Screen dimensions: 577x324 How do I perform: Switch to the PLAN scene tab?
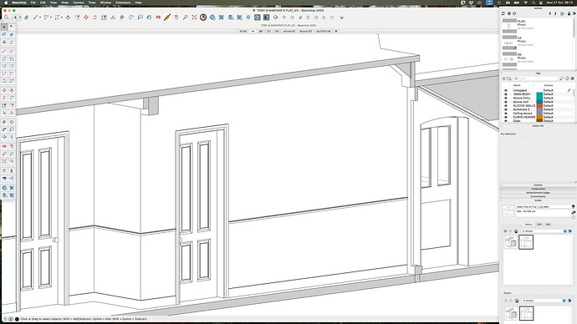tap(243, 31)
